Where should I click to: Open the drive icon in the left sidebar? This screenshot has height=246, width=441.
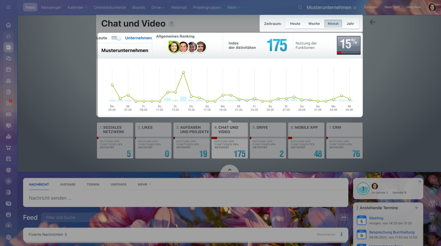coord(8,114)
